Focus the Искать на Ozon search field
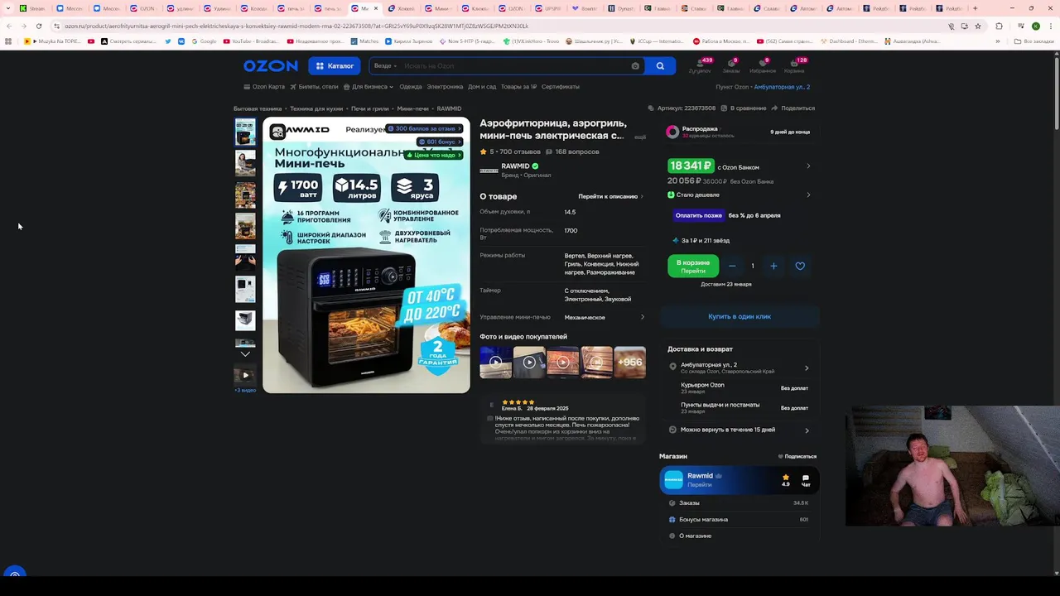Image resolution: width=1060 pixels, height=596 pixels. (x=513, y=66)
